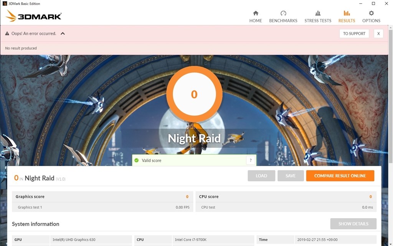Click the 'Time' label cell
Image resolution: width=393 pixels, height=246 pixels.
click(275, 239)
